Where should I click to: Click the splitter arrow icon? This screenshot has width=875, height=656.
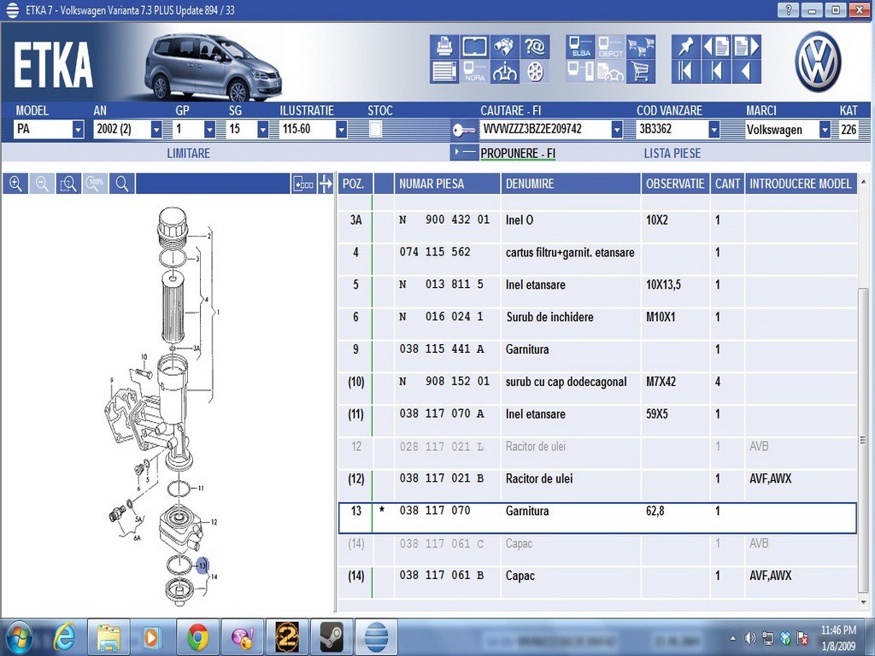click(x=326, y=184)
